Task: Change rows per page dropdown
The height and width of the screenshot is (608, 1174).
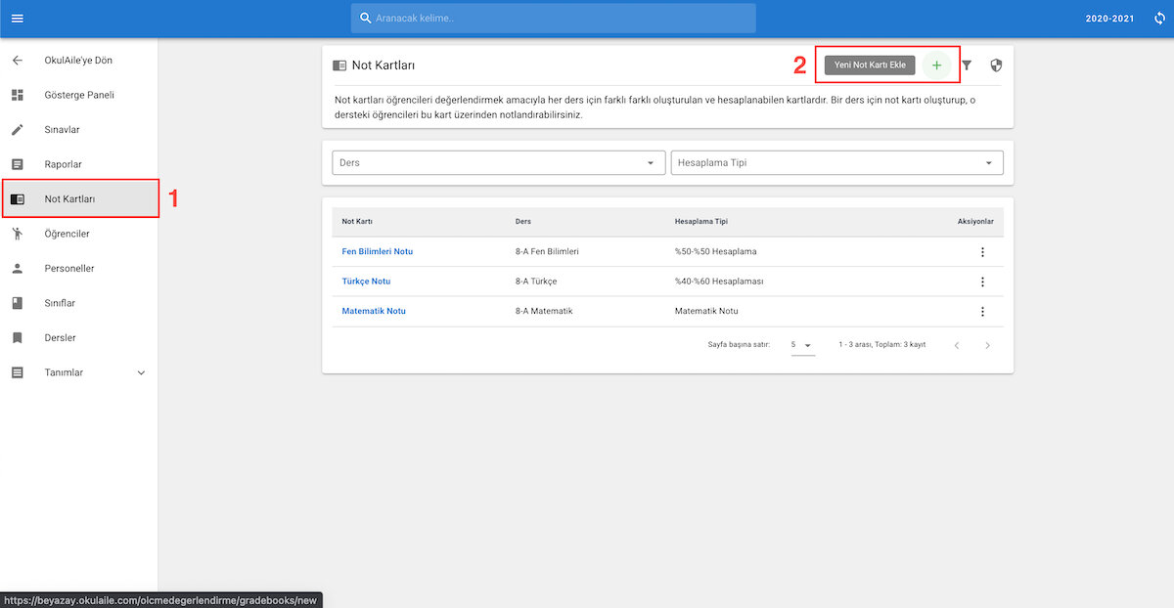Action: pos(802,345)
